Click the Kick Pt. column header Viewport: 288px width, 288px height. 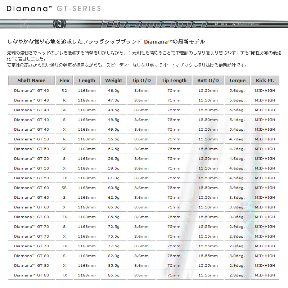pos(265,80)
